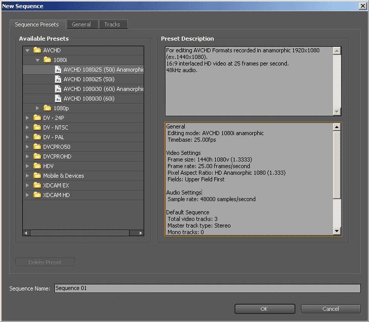Click the 'Timebase: 25.00fps' line
369x322 pixels.
click(x=192, y=140)
